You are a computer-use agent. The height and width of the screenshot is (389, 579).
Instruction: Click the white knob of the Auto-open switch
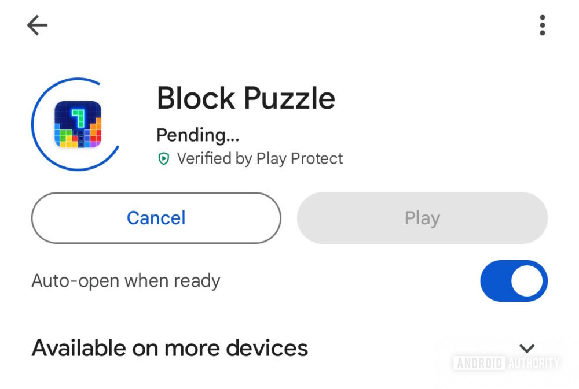[527, 281]
